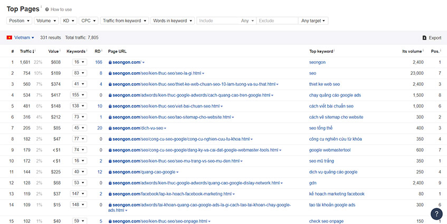Click lock icon beside seongon.com/dich-vu-seo
Image resolution: width=447 pixels, height=224 pixels.
pos(110,128)
